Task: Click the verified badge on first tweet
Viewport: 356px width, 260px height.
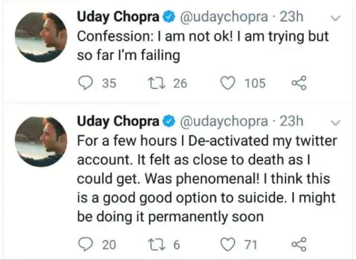Action: point(169,18)
